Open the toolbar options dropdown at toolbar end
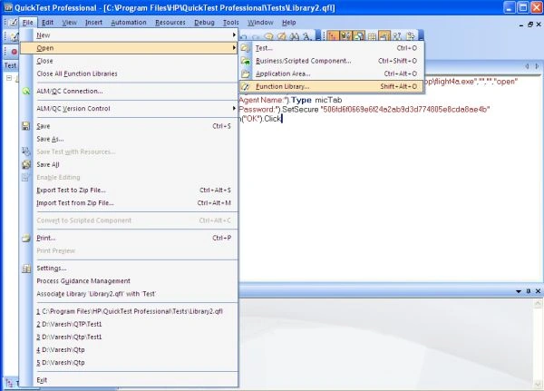 click(x=421, y=35)
